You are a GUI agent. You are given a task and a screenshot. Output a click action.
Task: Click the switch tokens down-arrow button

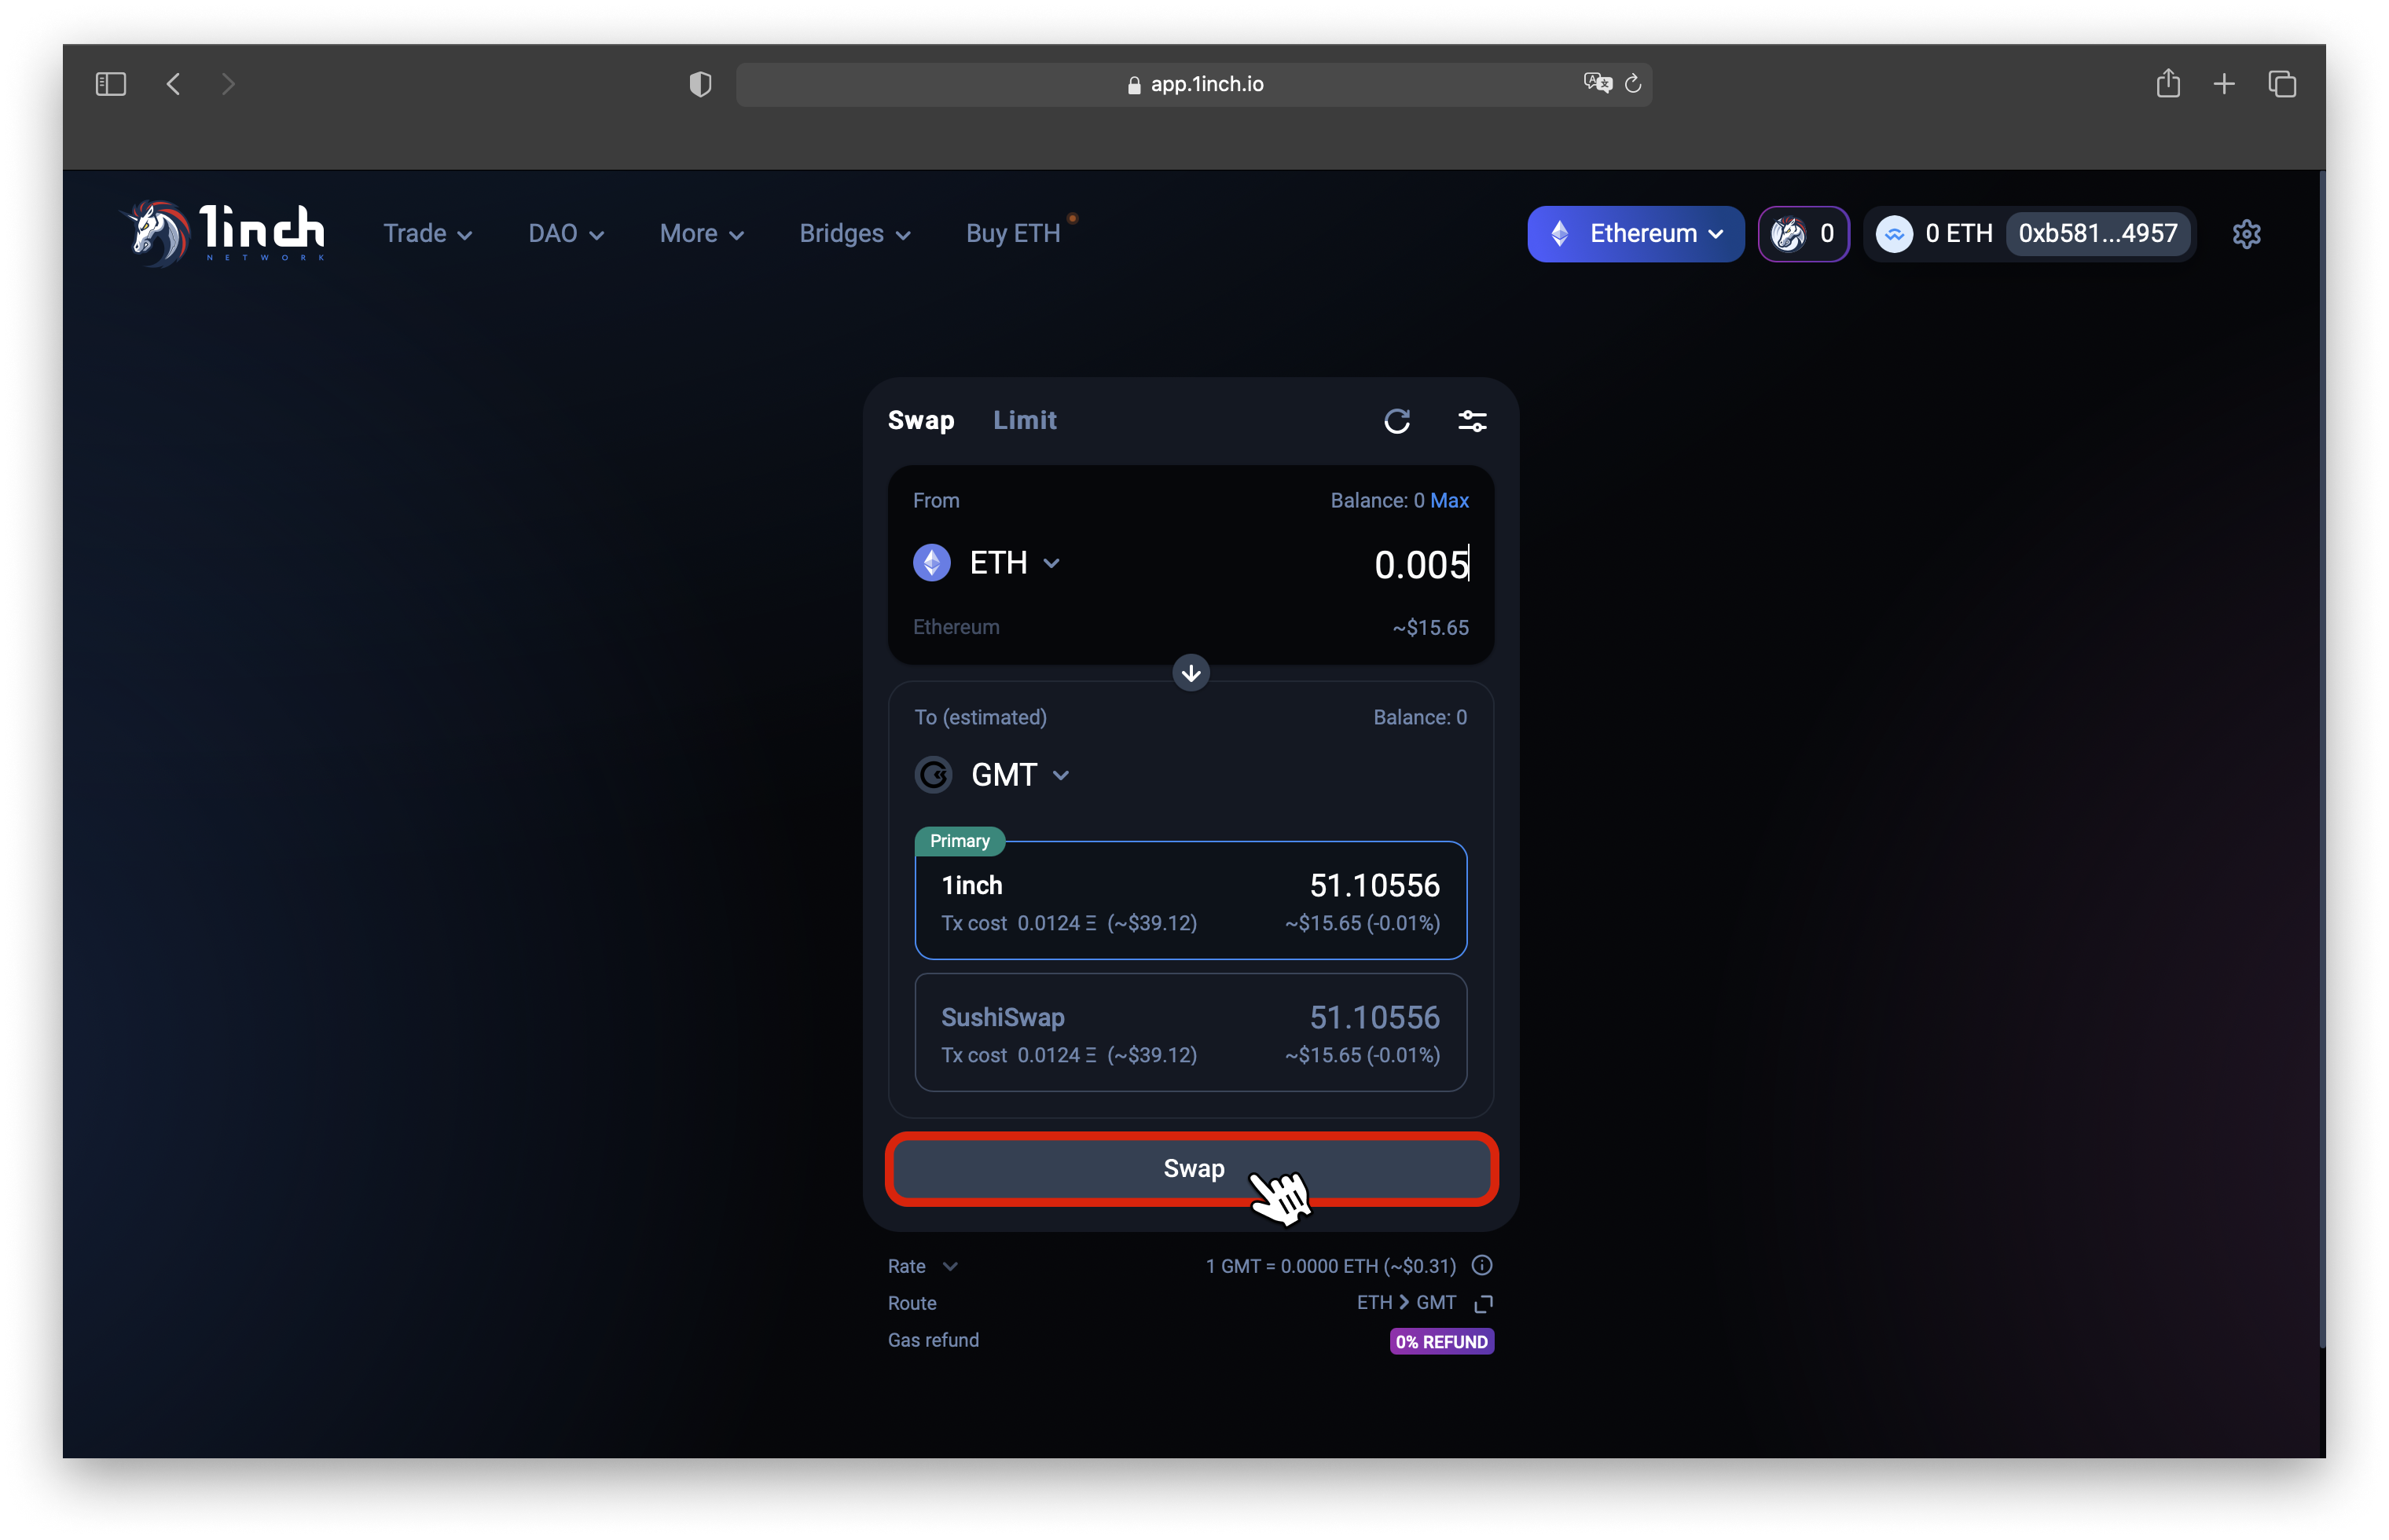click(x=1191, y=673)
